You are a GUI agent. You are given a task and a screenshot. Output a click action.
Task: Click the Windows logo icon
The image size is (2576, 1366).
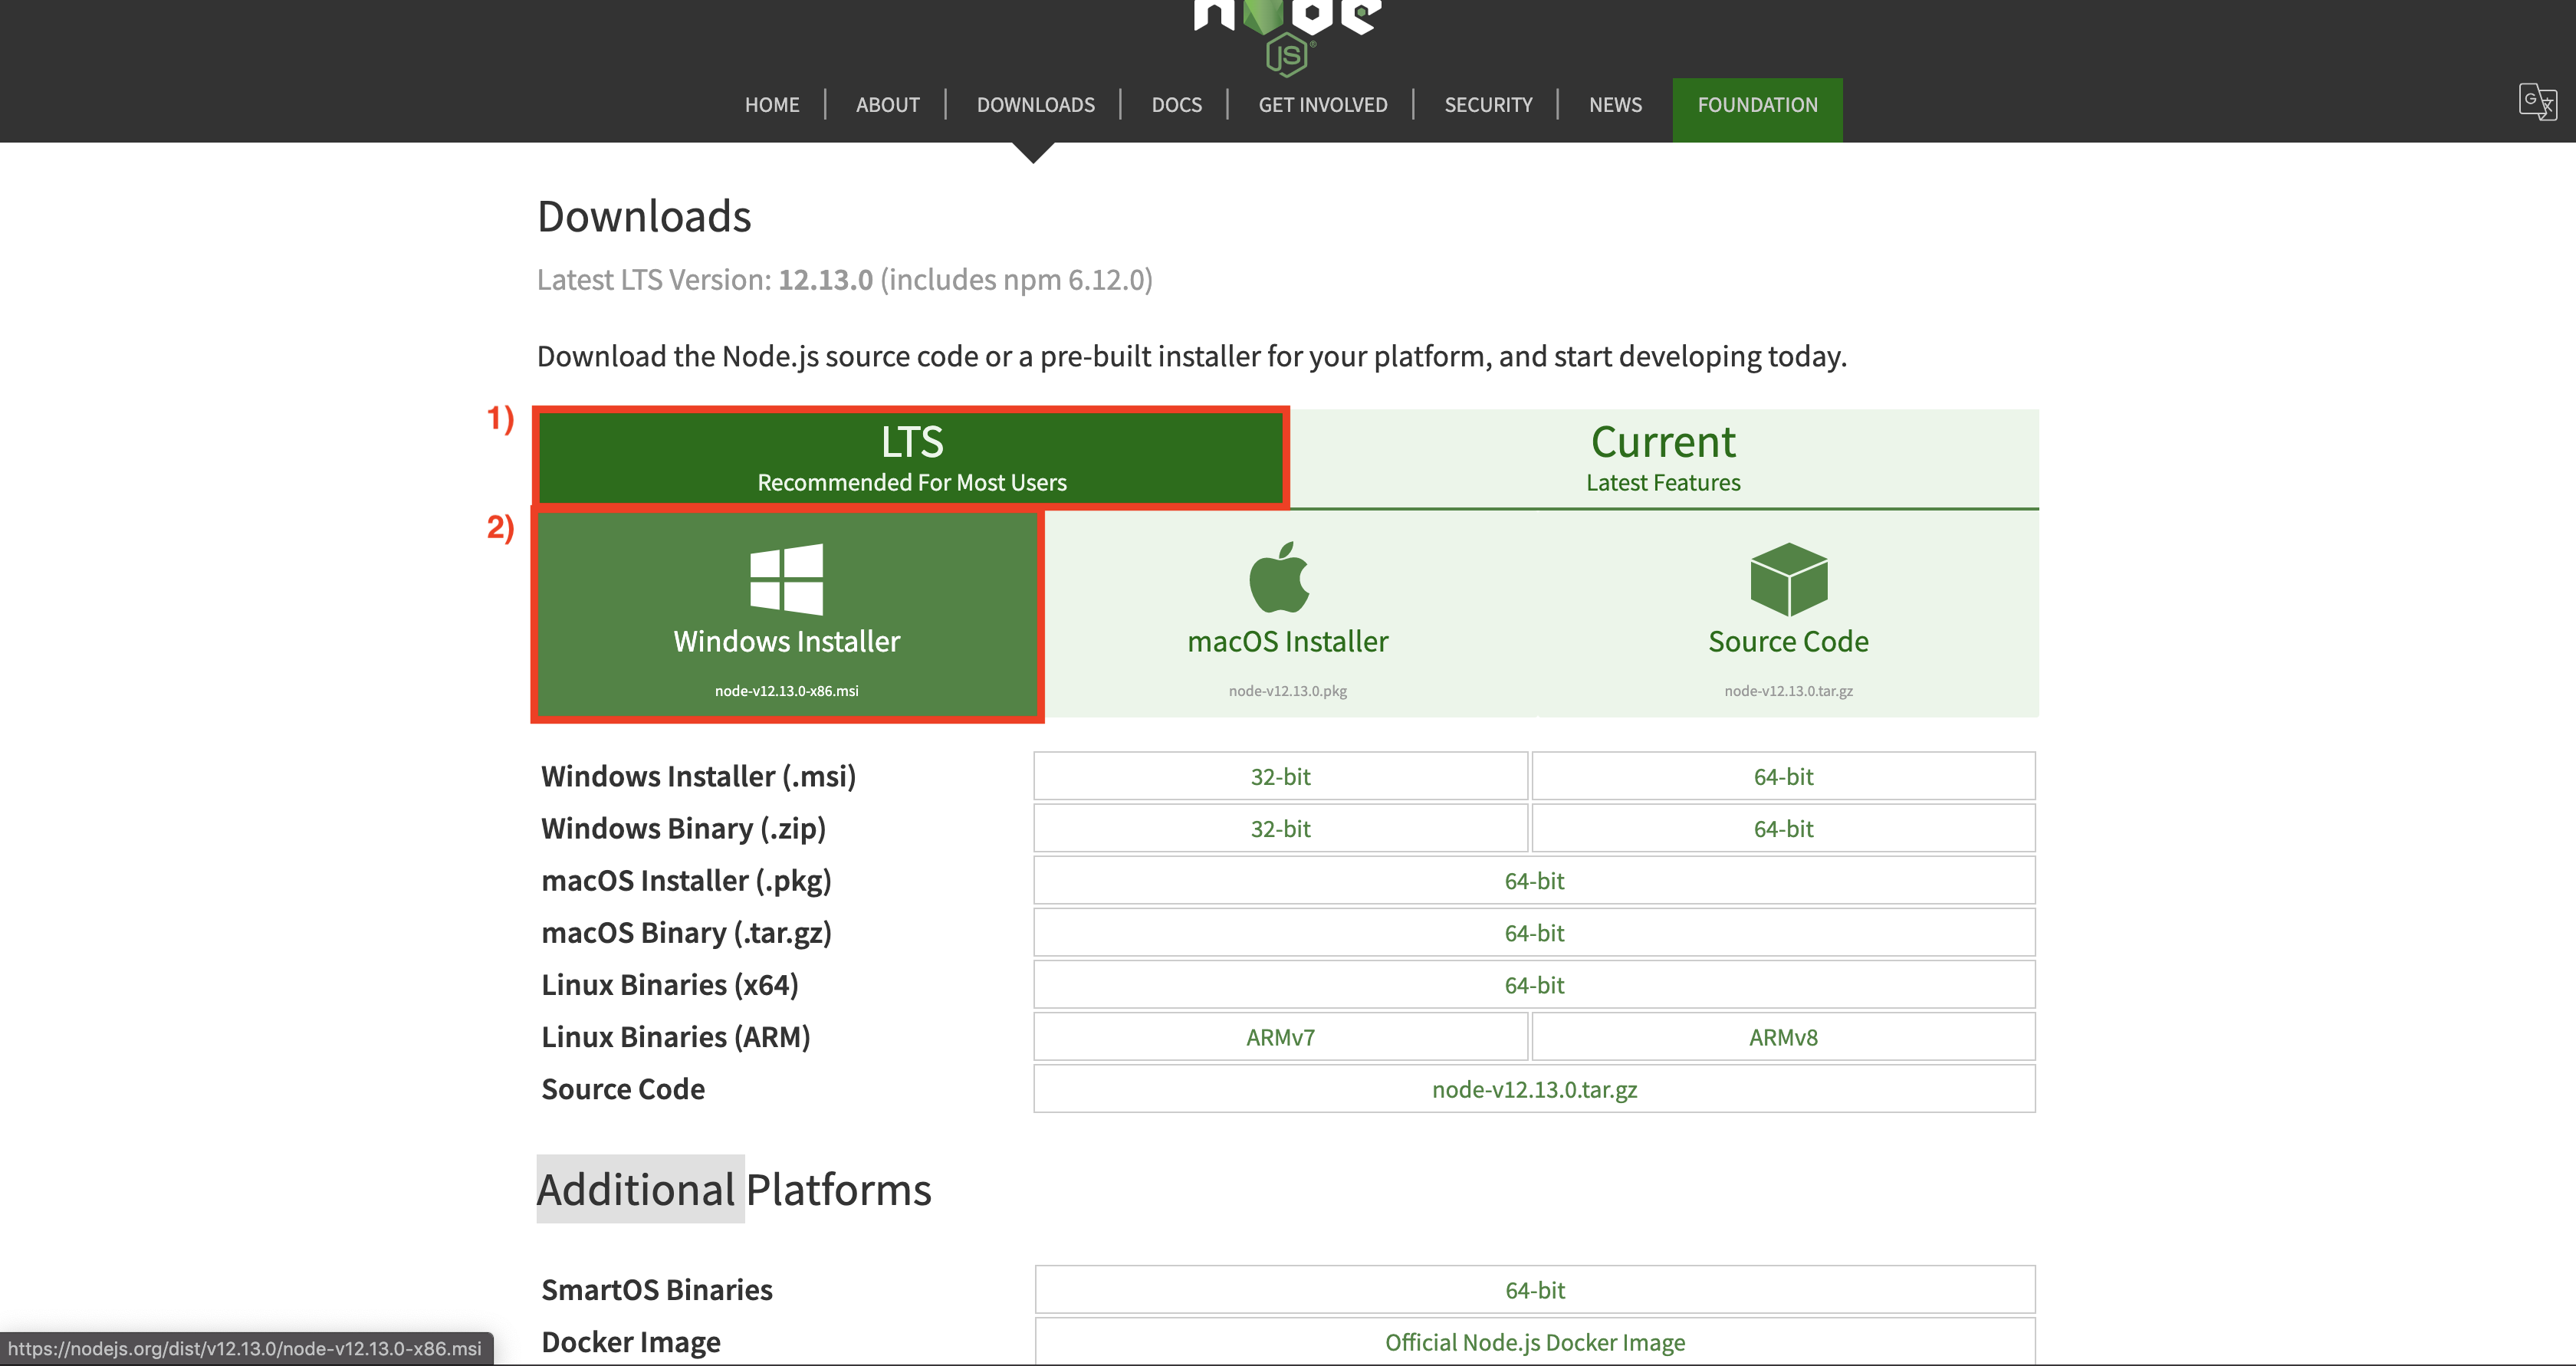click(x=786, y=579)
